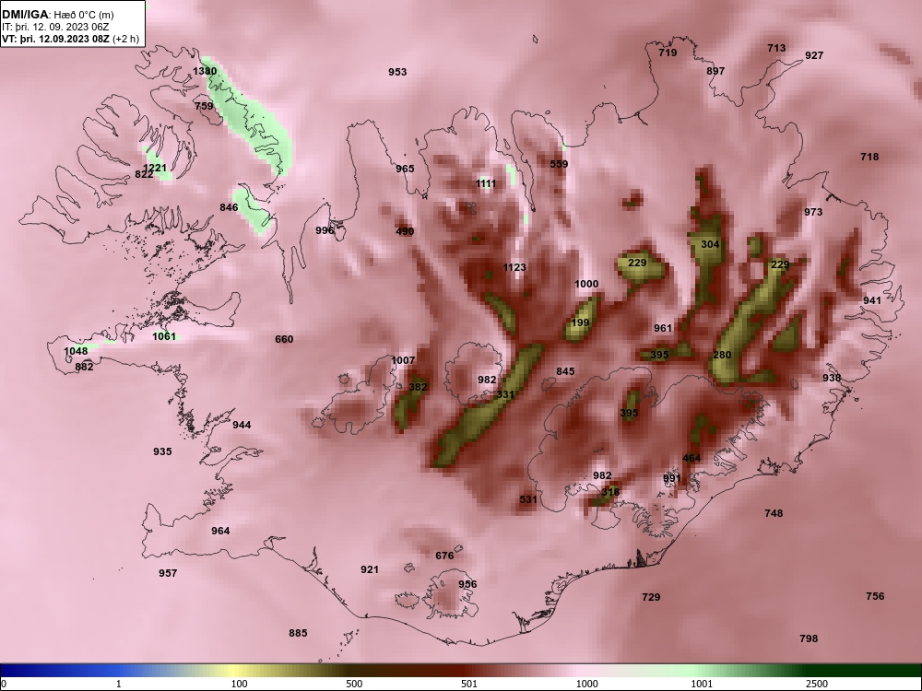This screenshot has width=922, height=691.
Task: Click the map value '464'
Action: (x=691, y=458)
